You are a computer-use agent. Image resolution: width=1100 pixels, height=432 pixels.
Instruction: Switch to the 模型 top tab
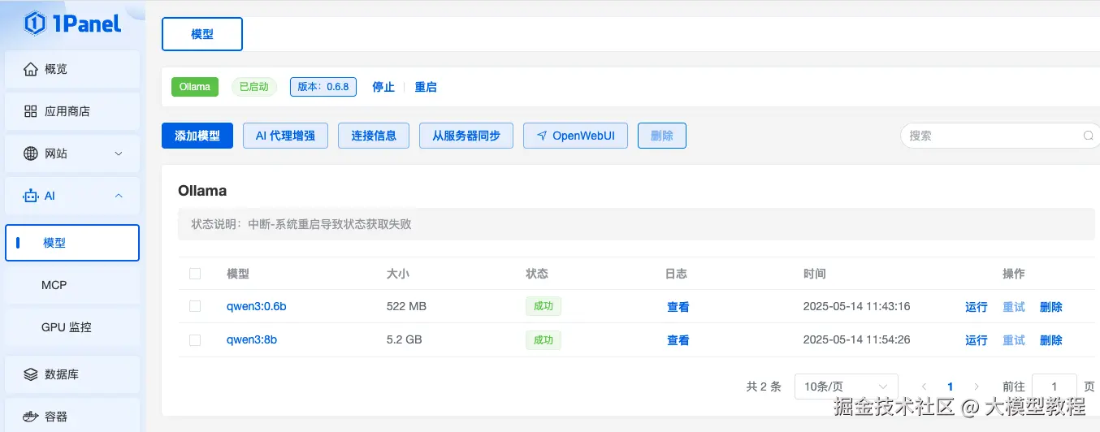pos(202,35)
